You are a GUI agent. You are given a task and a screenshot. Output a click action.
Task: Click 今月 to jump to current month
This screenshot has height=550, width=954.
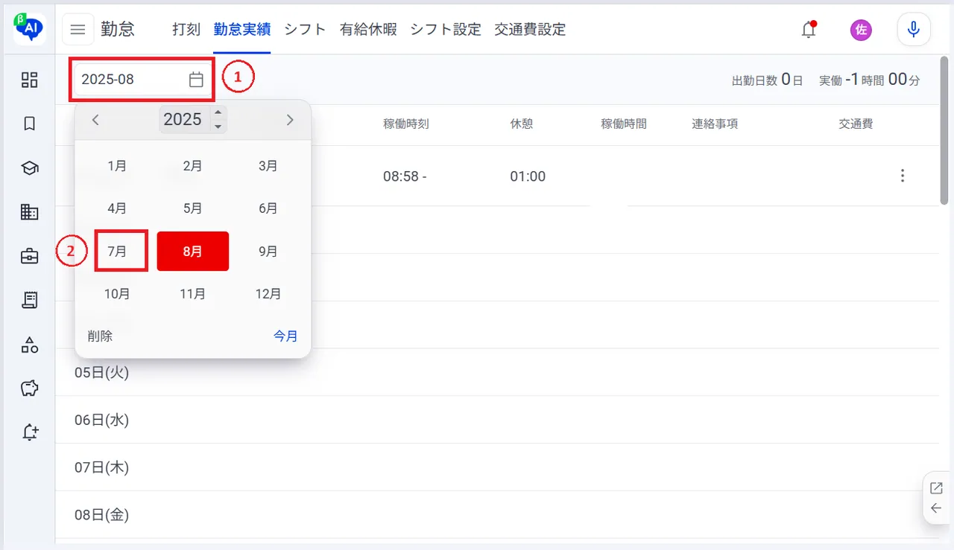click(285, 336)
